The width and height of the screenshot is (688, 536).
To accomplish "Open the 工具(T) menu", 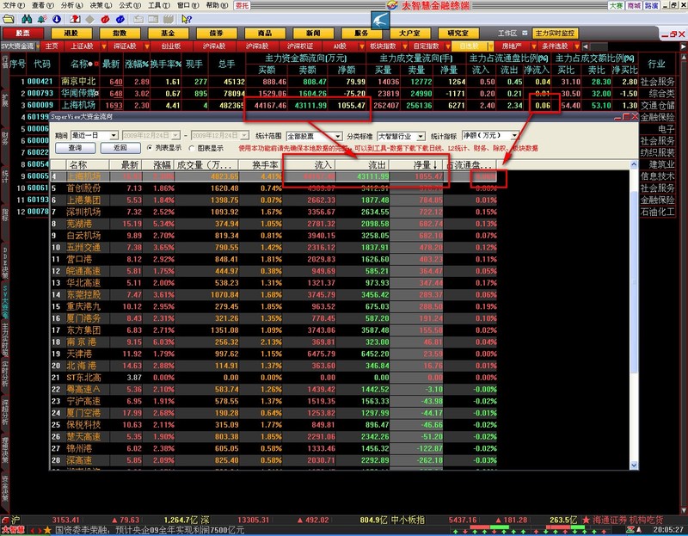I will tap(159, 5).
